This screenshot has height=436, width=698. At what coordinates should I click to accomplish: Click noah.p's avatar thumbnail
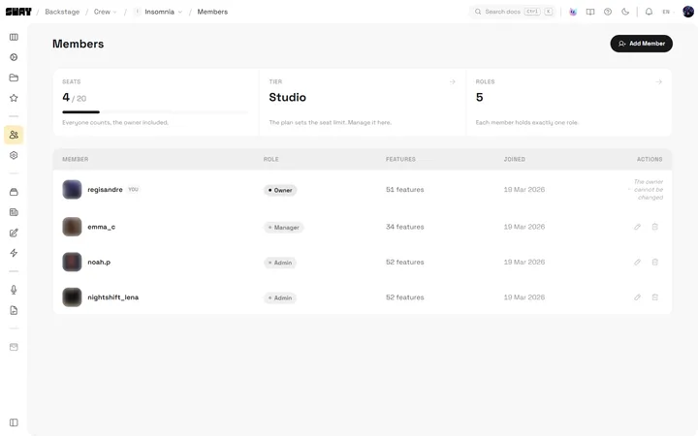pos(72,262)
